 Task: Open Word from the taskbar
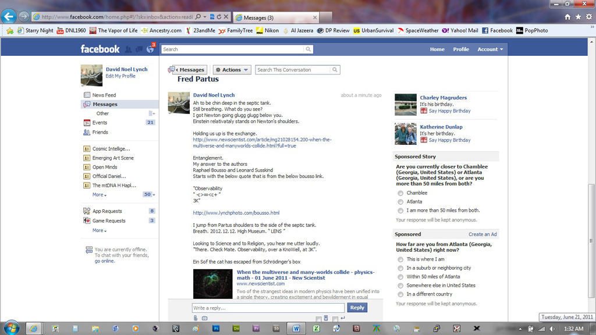pos(296,329)
